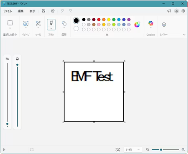This screenshot has height=154, width=188.
Task: Select the first empty custom color slot
Action: coord(84,30)
